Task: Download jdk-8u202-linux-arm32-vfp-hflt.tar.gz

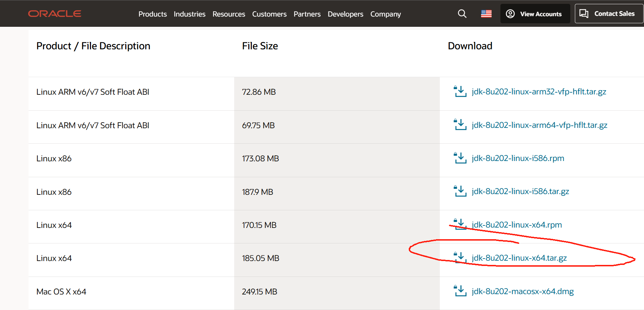Action: 539,92
